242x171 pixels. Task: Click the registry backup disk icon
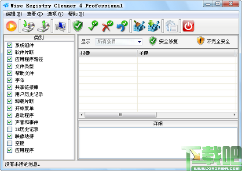29,26
